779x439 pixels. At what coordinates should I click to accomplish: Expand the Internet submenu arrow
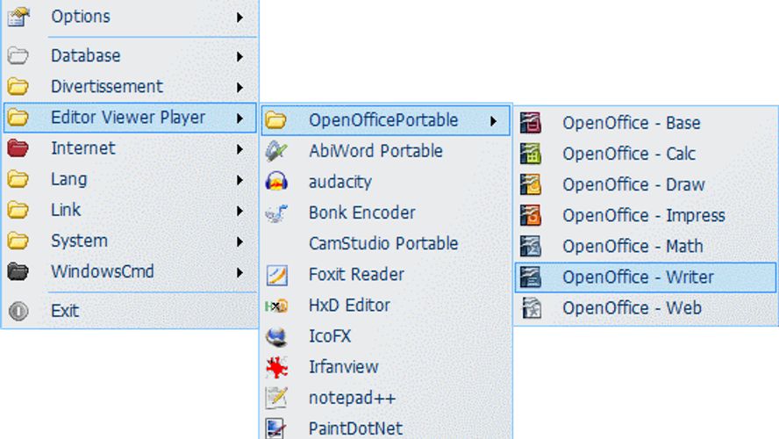point(240,149)
